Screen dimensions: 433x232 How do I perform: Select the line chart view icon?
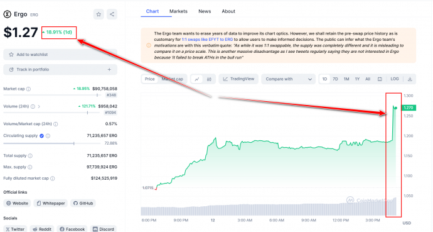click(x=197, y=79)
